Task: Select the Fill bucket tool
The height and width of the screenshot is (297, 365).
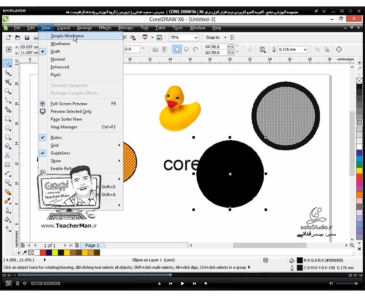Action: pyautogui.click(x=7, y=219)
